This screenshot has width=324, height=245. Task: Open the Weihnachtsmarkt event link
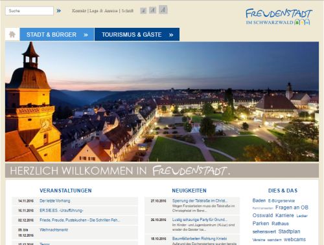tap(54, 230)
